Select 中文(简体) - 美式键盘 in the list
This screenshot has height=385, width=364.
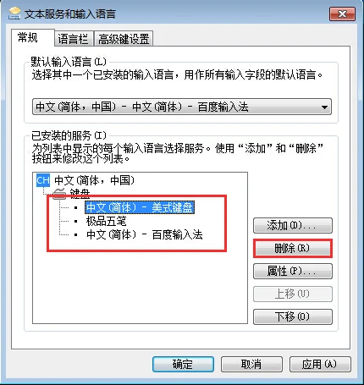click(140, 207)
